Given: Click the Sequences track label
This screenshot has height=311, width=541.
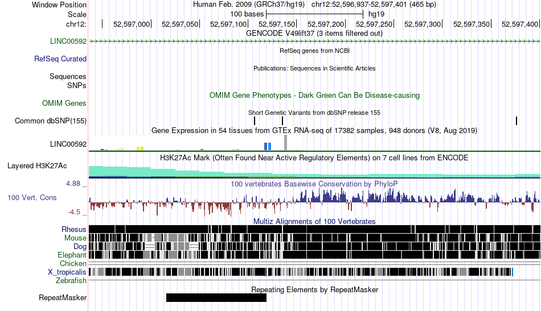Looking at the screenshot, I should coord(68,76).
